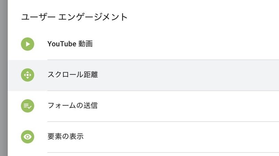
Task: Click the scroll distance arrows icon
Action: click(28, 75)
